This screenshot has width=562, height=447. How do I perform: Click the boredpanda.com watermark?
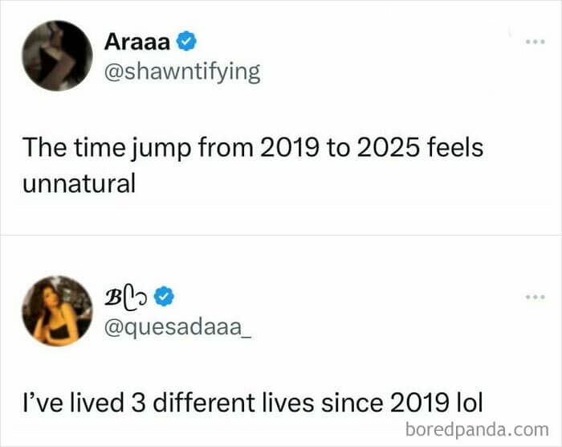coord(477,429)
